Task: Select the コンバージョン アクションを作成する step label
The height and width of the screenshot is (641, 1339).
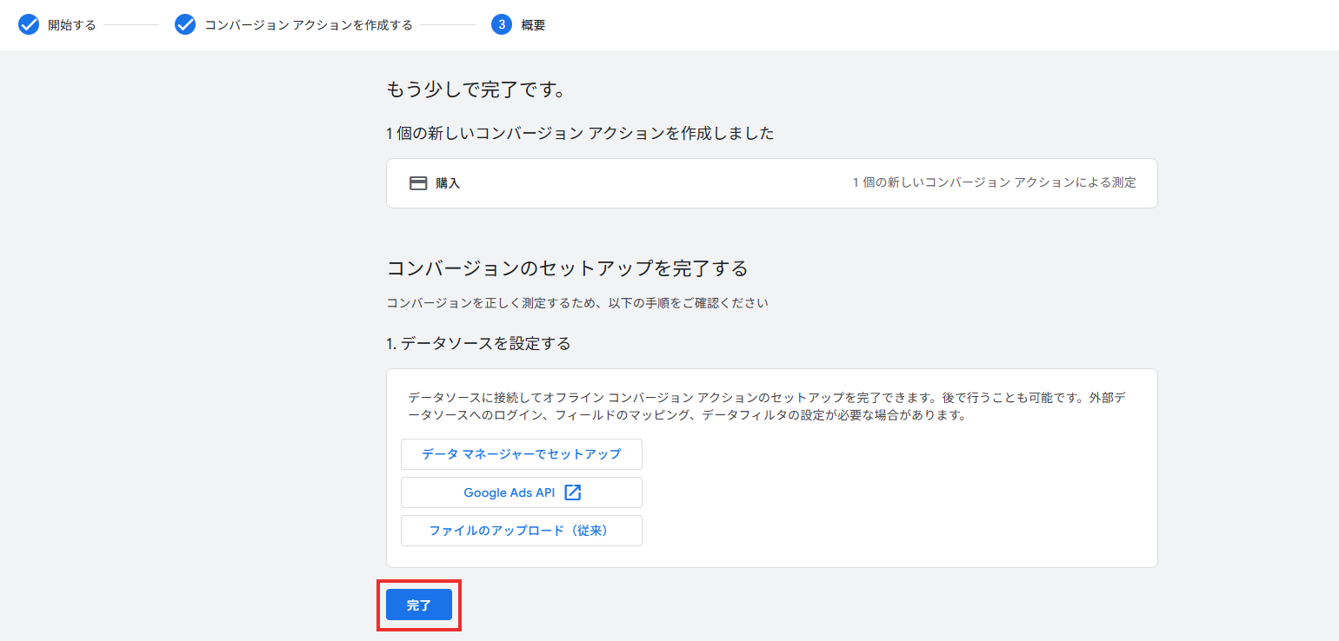Action: 309,25
